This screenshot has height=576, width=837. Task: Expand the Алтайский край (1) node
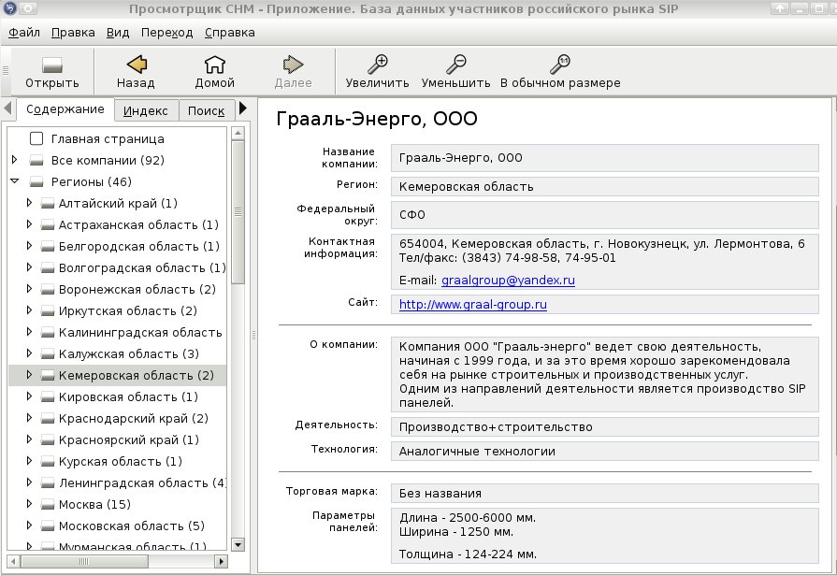tap(29, 203)
